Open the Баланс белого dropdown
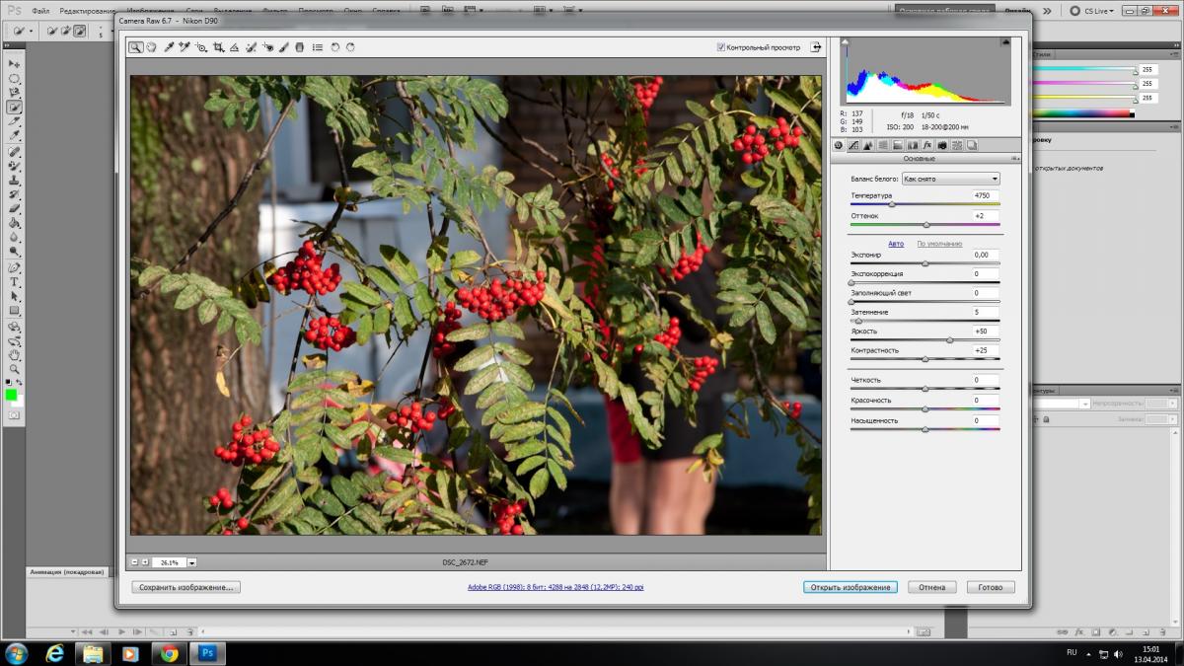 tap(950, 179)
